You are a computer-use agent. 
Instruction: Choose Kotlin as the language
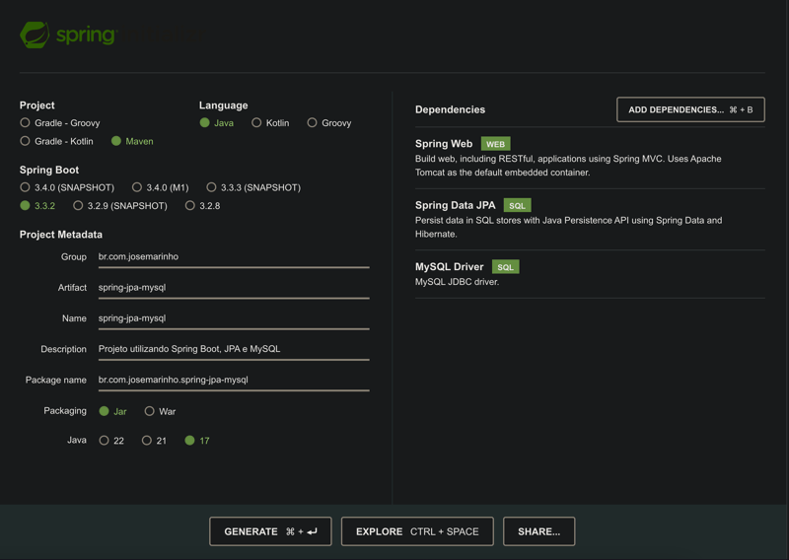(270, 123)
